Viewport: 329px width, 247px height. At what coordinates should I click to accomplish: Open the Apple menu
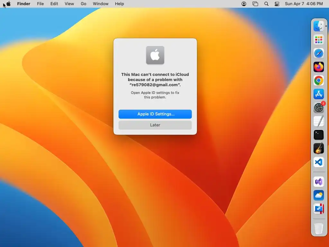click(x=8, y=4)
